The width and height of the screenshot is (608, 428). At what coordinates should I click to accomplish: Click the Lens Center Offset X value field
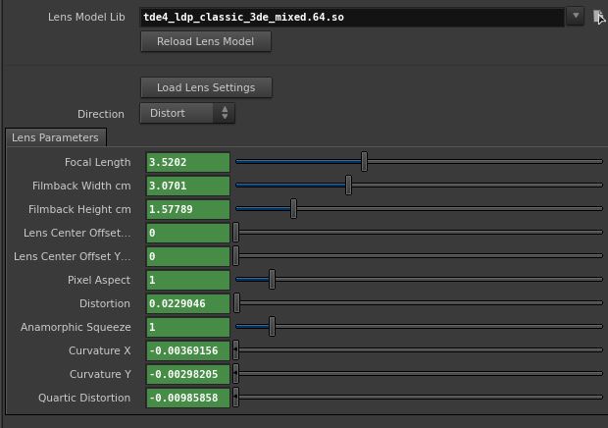click(188, 233)
